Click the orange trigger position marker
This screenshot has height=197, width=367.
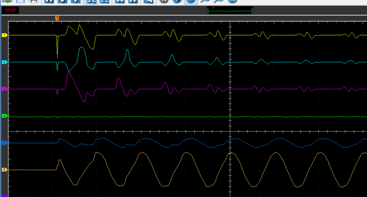[57, 18]
